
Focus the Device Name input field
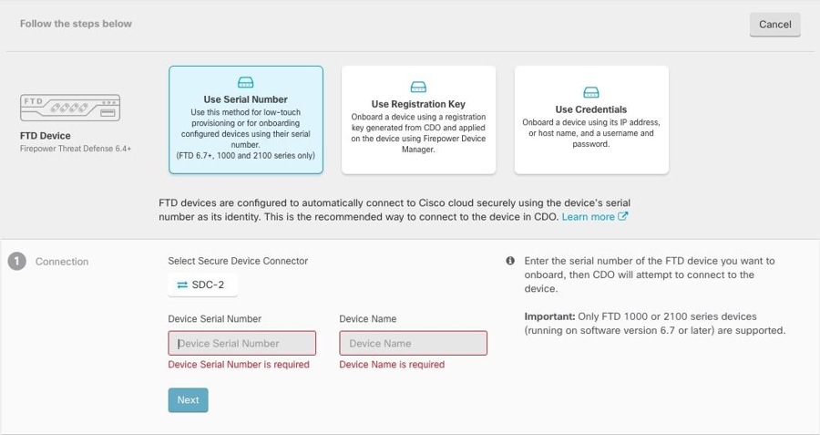point(413,344)
